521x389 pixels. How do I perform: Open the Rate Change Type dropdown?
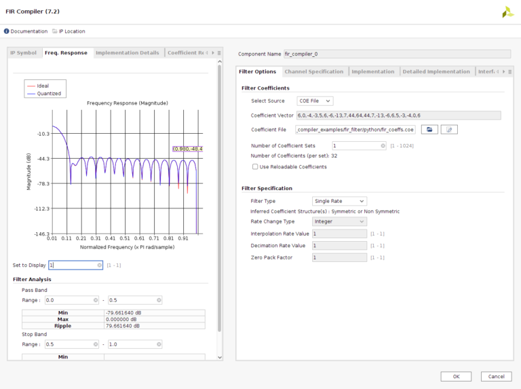339,221
